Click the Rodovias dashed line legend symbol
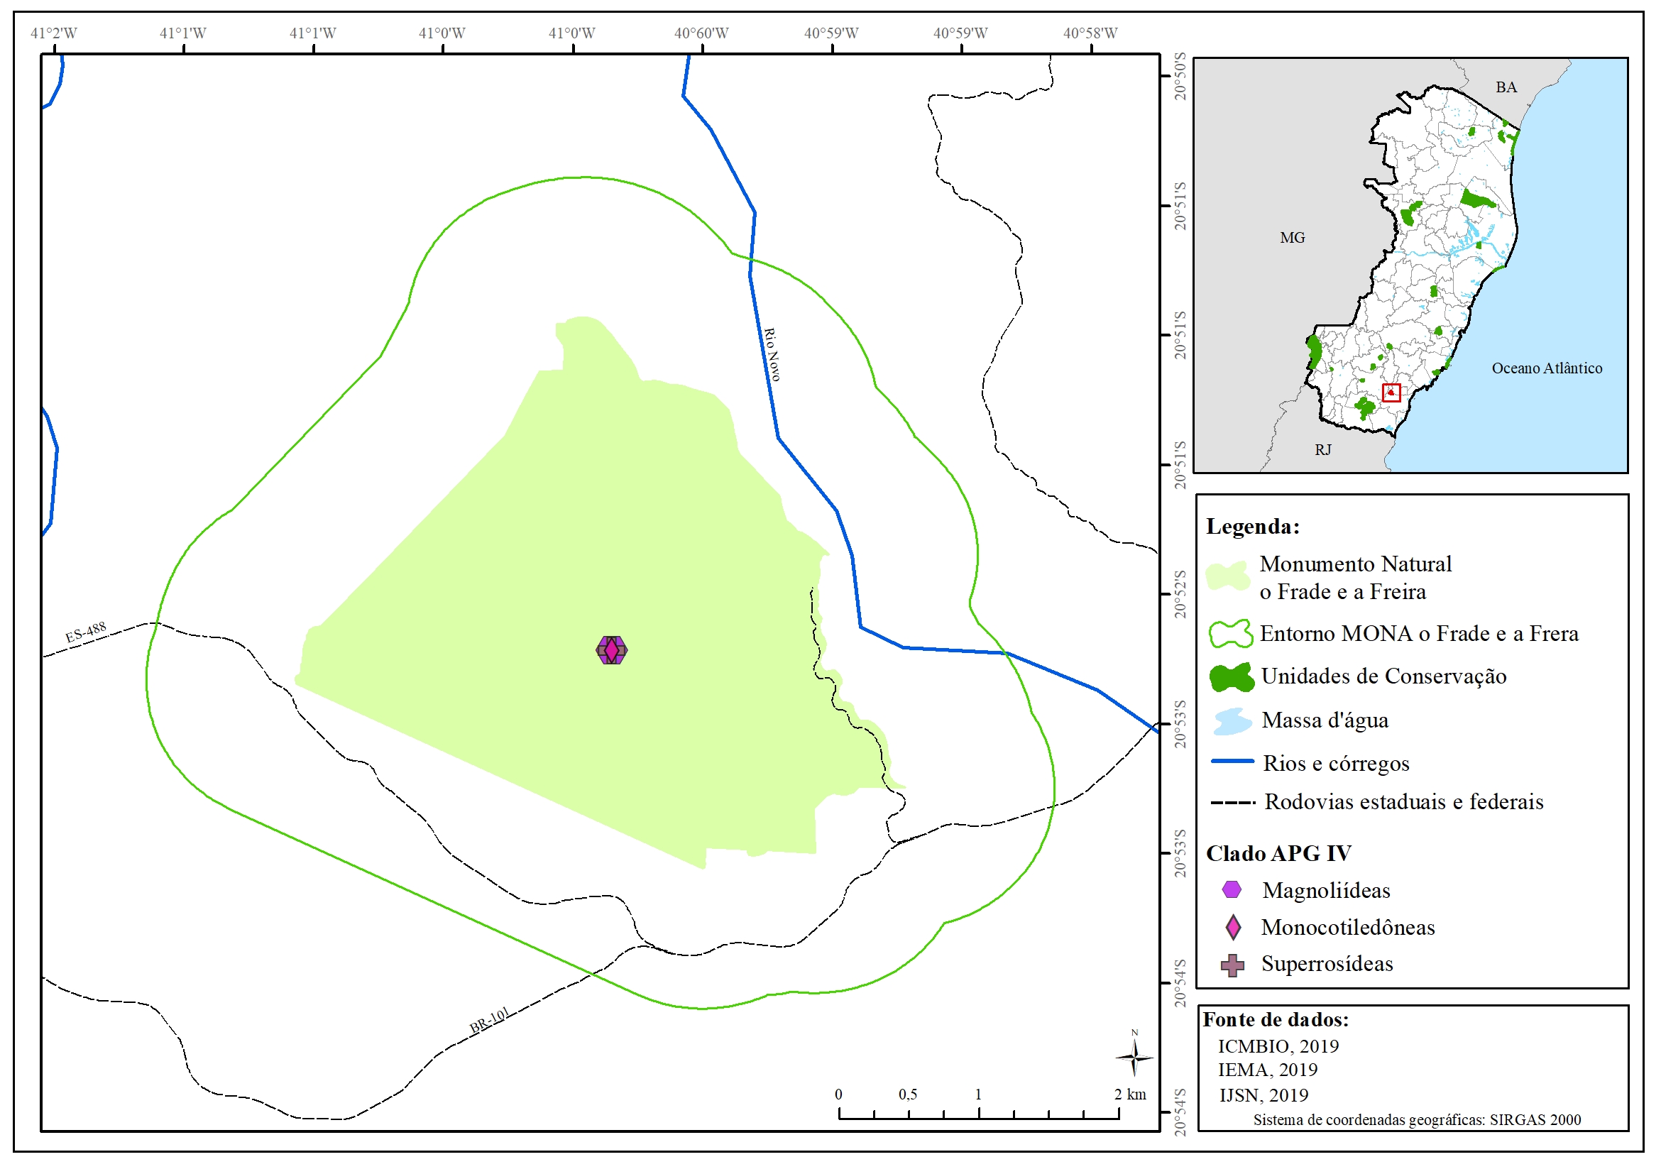The image size is (1661, 1174). pos(1232,802)
